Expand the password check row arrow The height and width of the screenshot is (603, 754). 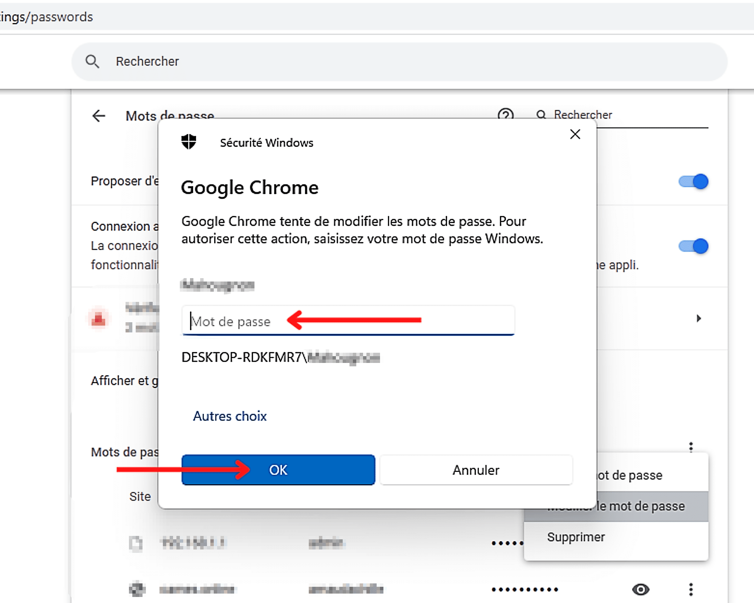tap(699, 318)
